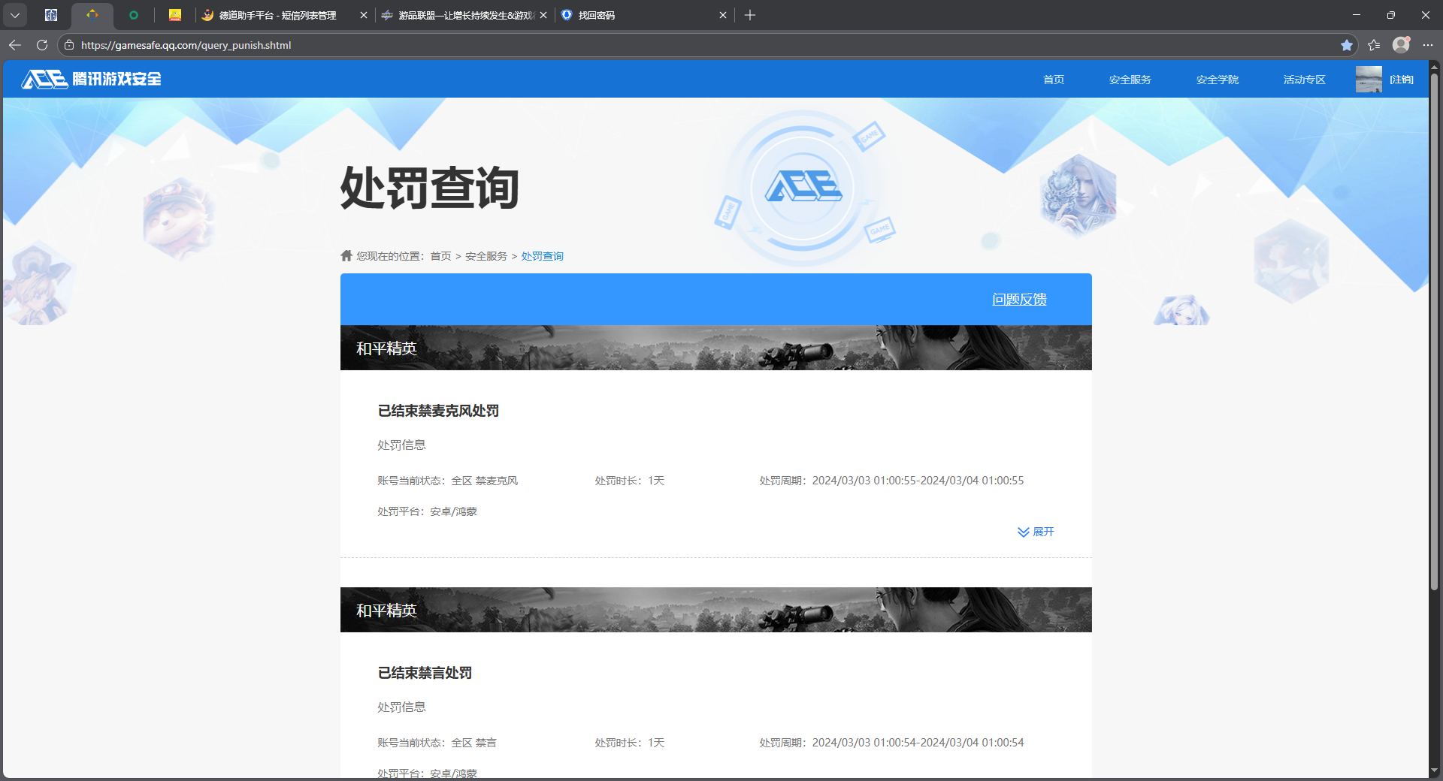The height and width of the screenshot is (781, 1443).
Task: Reload the page using the refresh icon
Action: point(41,45)
